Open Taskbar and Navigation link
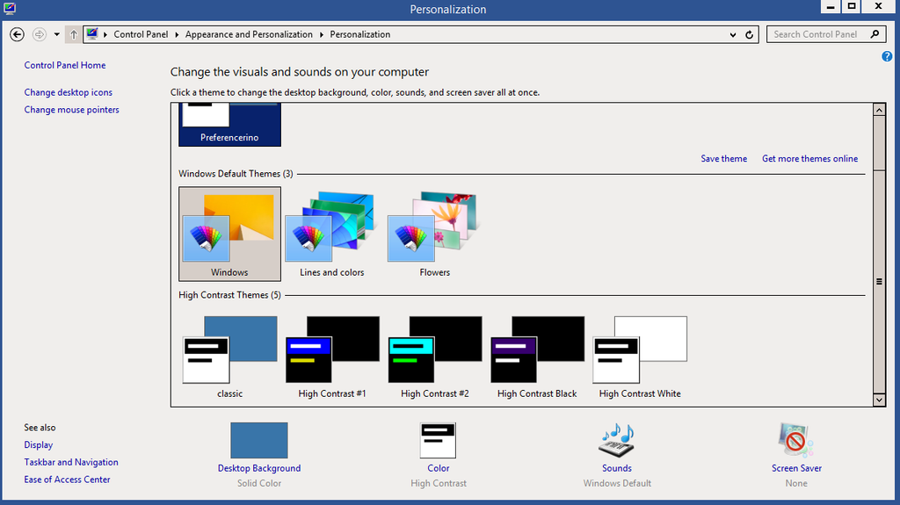This screenshot has width=900, height=505. pyautogui.click(x=71, y=462)
